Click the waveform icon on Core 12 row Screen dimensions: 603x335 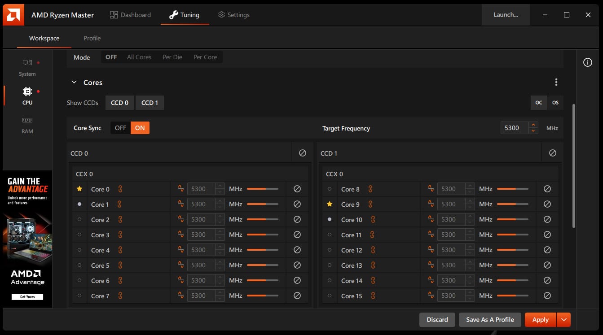click(431, 250)
